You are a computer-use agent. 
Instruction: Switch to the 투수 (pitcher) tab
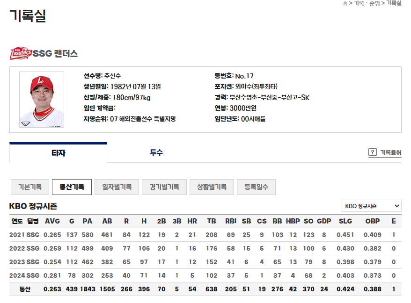(x=156, y=152)
